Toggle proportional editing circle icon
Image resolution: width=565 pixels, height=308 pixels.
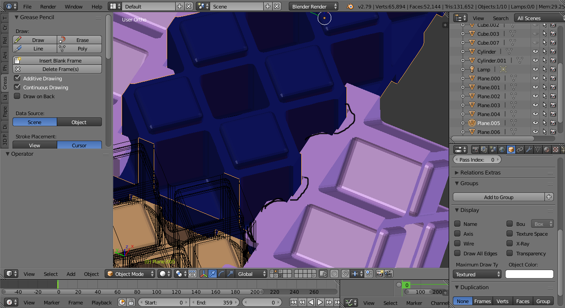tap(334, 274)
